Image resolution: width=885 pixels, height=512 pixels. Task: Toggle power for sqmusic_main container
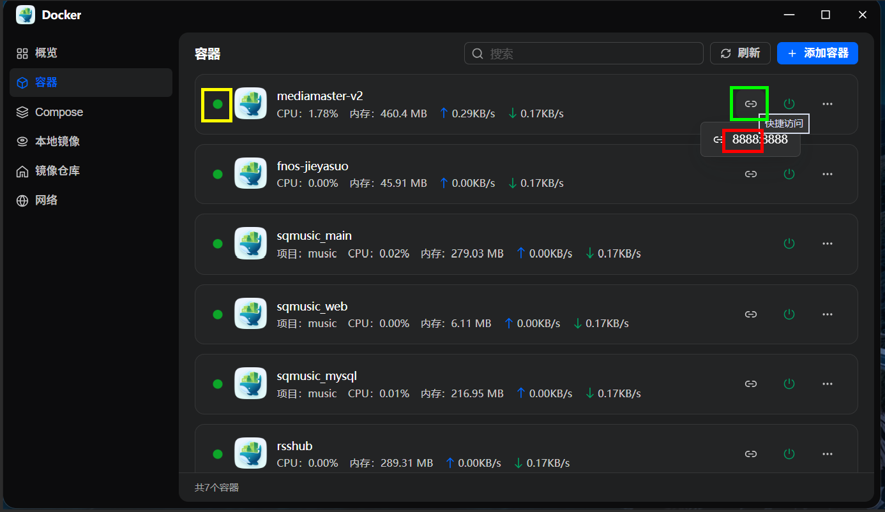[x=789, y=244]
